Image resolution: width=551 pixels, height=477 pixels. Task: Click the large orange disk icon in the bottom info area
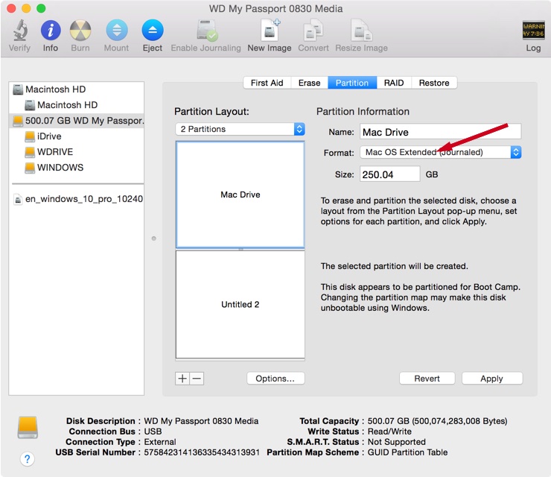28,427
